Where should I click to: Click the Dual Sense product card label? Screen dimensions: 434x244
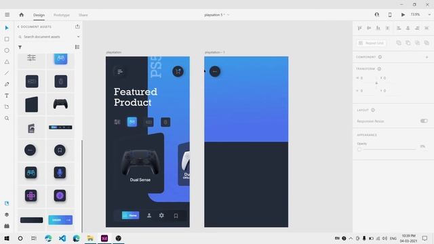tap(140, 180)
